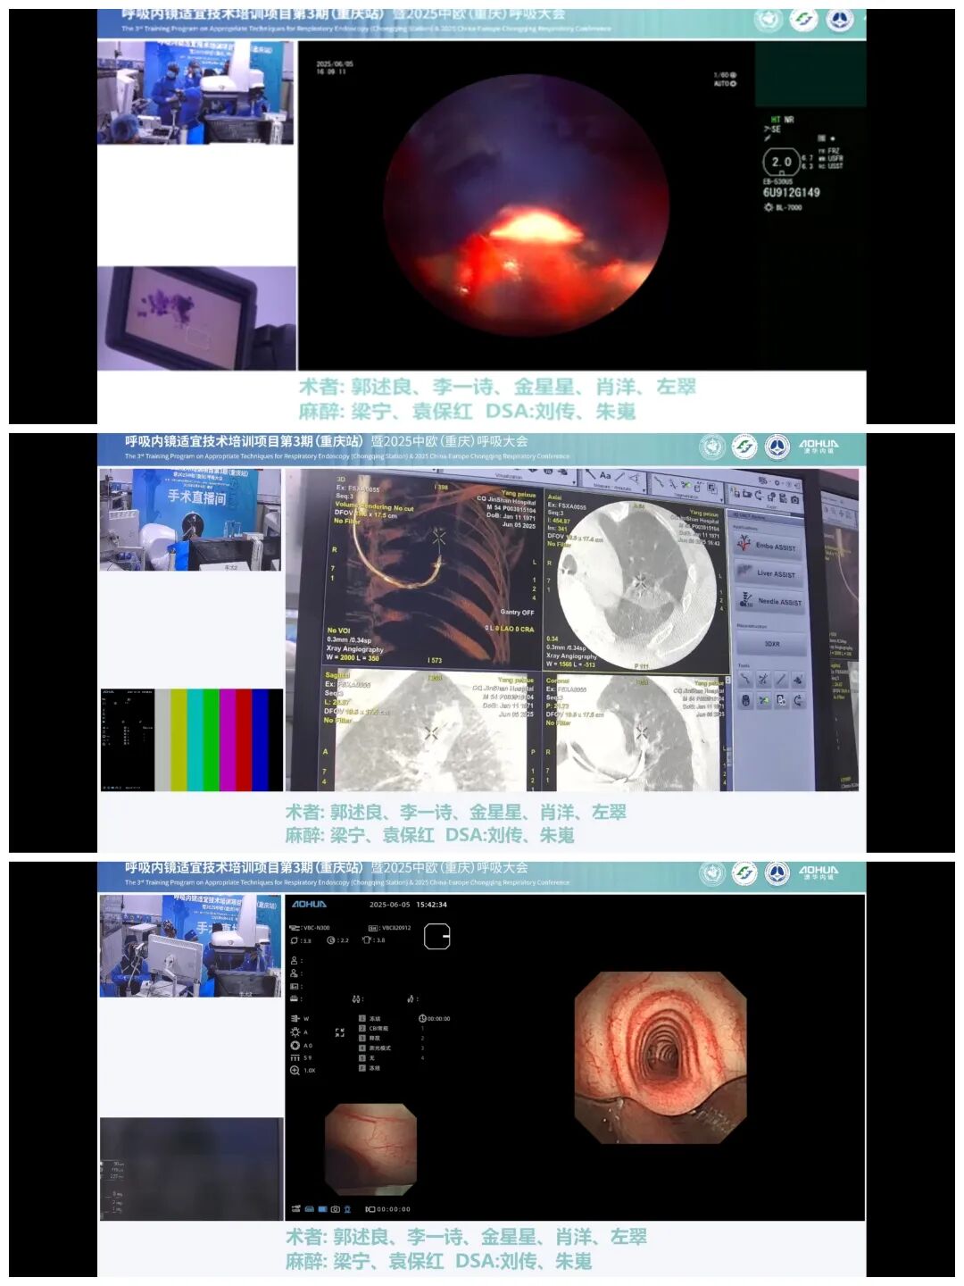This screenshot has height=1286, width=964.
Task: Select button 1 冻结 in AOHUA function list
Action: (370, 1018)
